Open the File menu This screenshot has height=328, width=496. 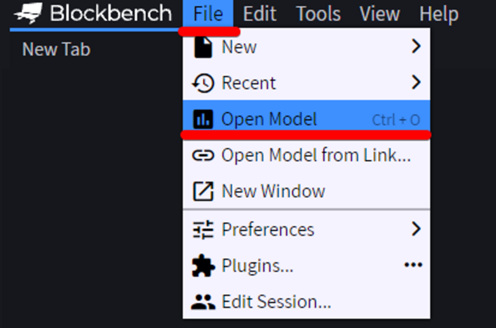208,14
